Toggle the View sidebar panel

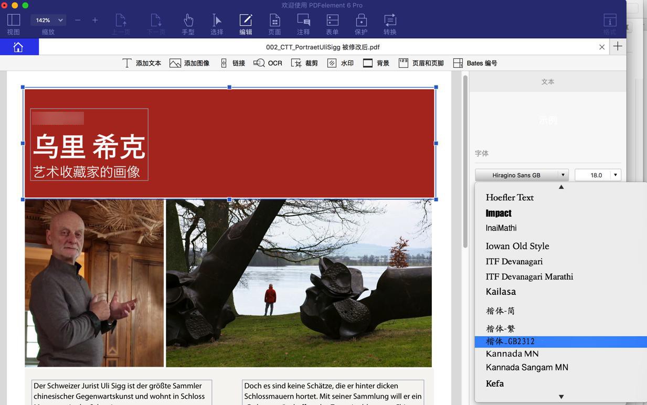coord(14,24)
